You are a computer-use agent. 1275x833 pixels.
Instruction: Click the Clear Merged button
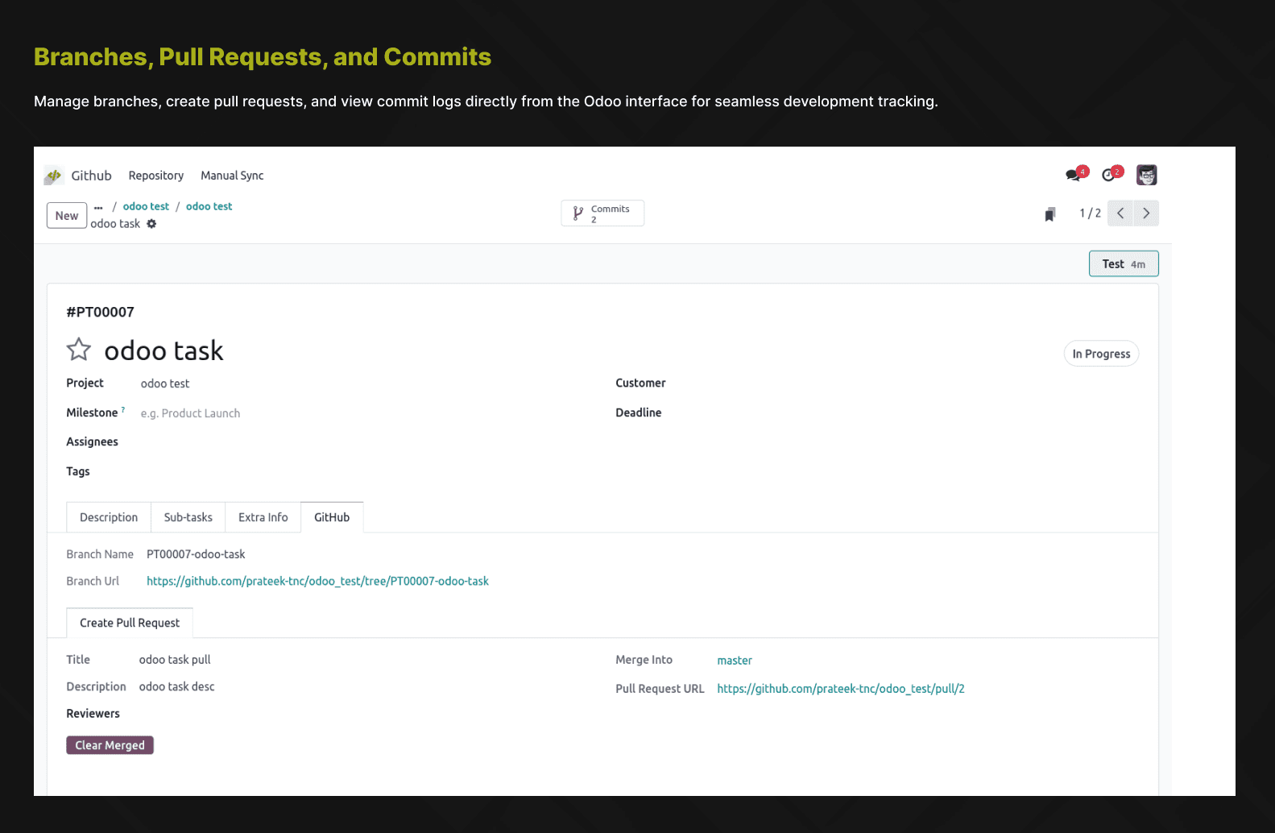point(110,745)
